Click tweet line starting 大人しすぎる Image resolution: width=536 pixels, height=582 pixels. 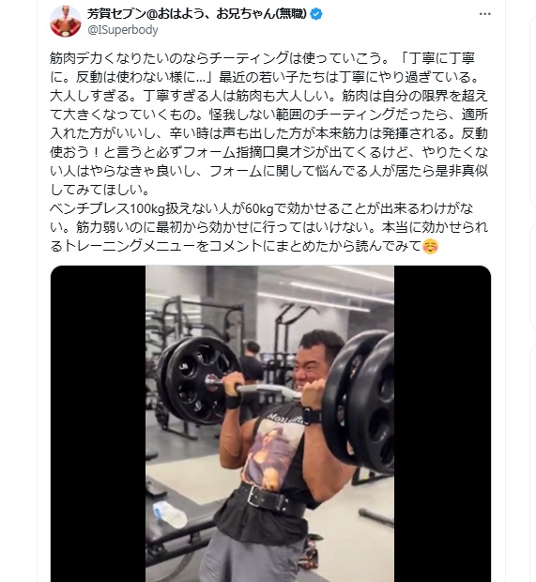coord(268,96)
